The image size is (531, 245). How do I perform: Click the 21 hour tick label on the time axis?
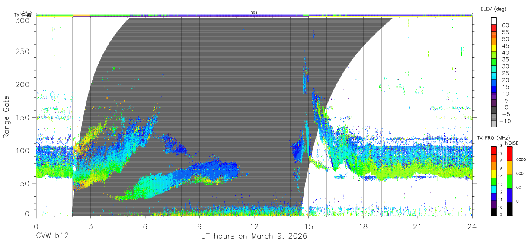[418, 226]
